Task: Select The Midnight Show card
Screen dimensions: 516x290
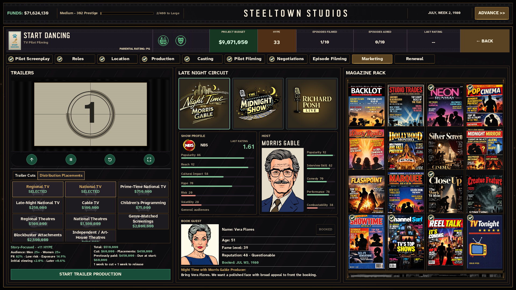Action: tap(258, 104)
